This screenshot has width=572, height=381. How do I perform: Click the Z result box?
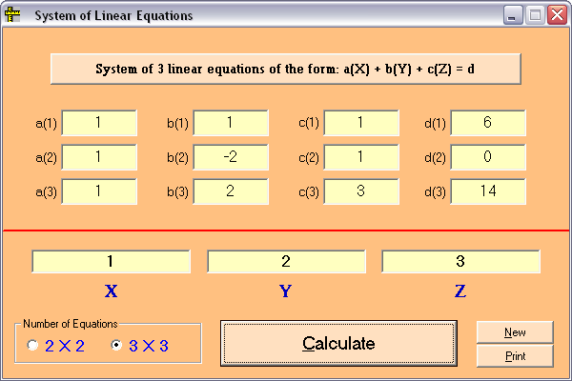tap(460, 261)
